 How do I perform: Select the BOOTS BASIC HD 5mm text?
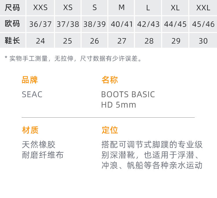click(128, 99)
